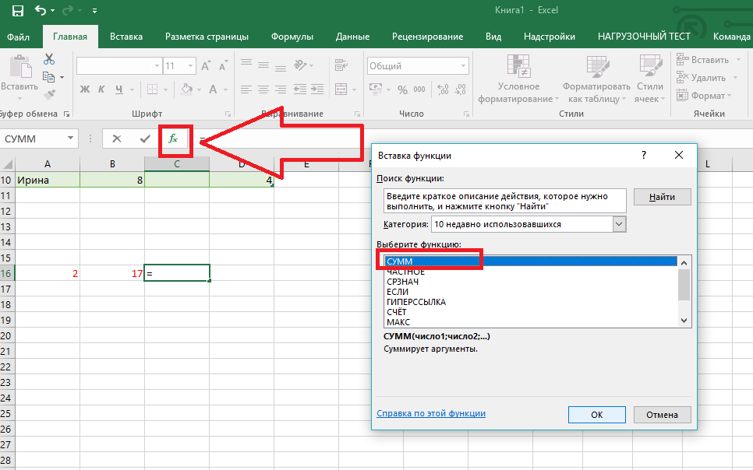Click the Save icon in title bar
This screenshot has width=753, height=470.
tap(17, 11)
